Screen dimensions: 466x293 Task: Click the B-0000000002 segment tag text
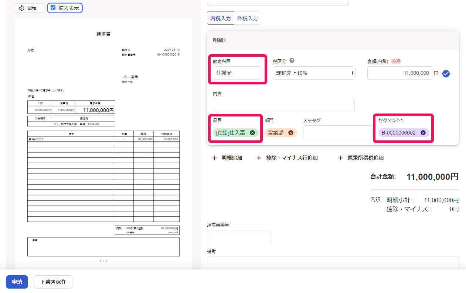[x=399, y=133]
